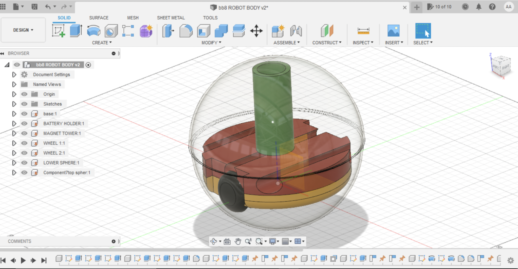Image resolution: width=518 pixels, height=269 pixels.
Task: Click the New Component icon
Action: (278, 31)
